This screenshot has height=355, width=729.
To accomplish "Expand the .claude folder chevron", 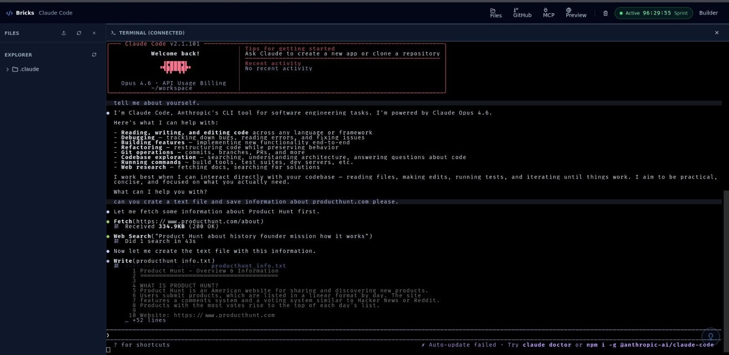I will [x=7, y=69].
